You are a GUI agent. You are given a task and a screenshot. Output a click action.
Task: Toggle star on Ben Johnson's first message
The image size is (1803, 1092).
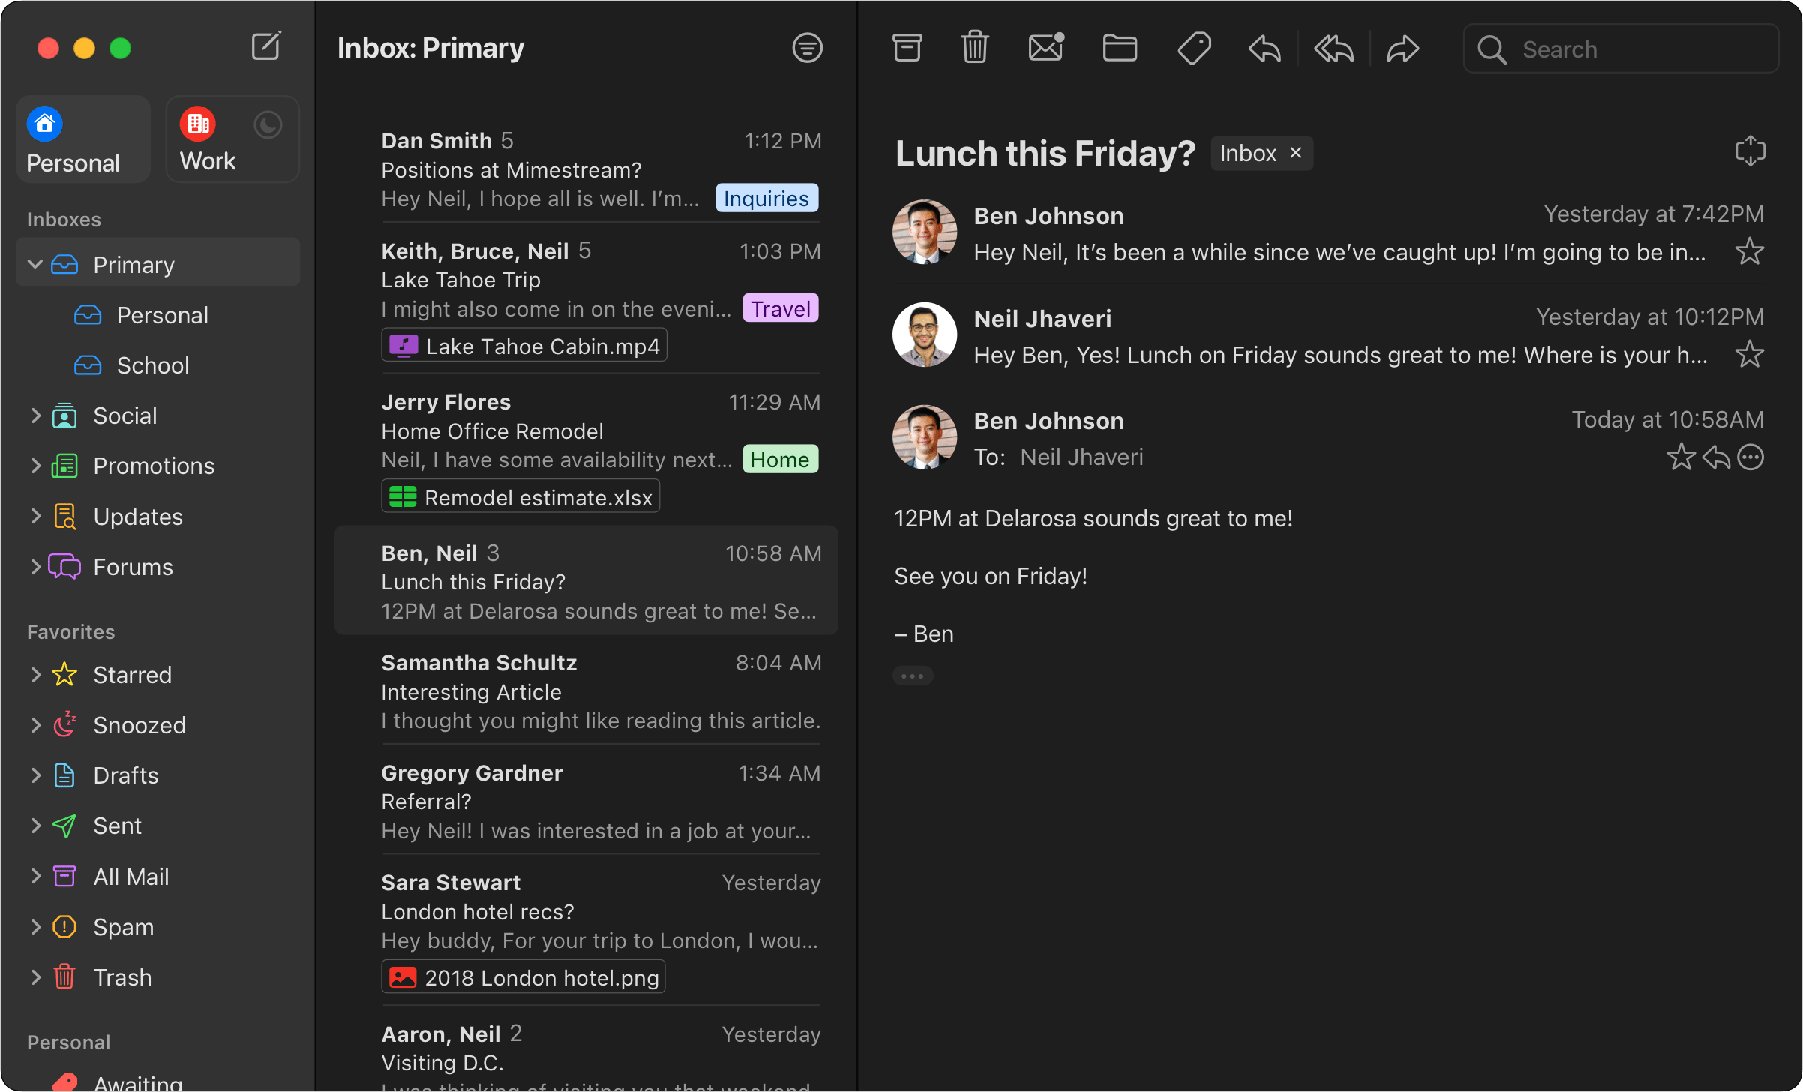[1749, 251]
